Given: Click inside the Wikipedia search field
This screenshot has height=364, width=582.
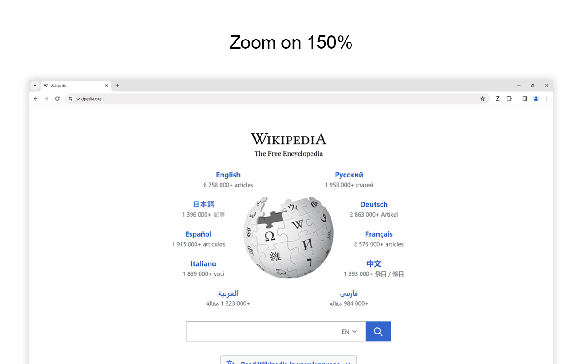Looking at the screenshot, I should [x=259, y=331].
